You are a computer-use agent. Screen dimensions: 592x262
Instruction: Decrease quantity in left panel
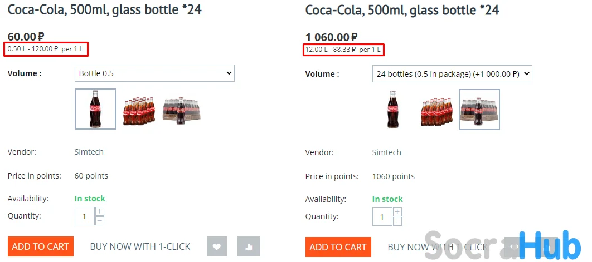coord(100,221)
